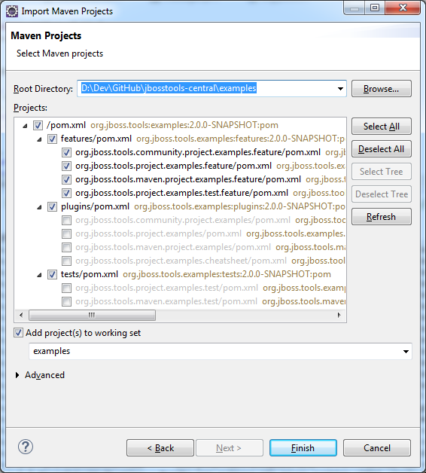This screenshot has height=473, width=426.
Task: Click the scroll right arrow in Projects list
Action: tap(339, 316)
